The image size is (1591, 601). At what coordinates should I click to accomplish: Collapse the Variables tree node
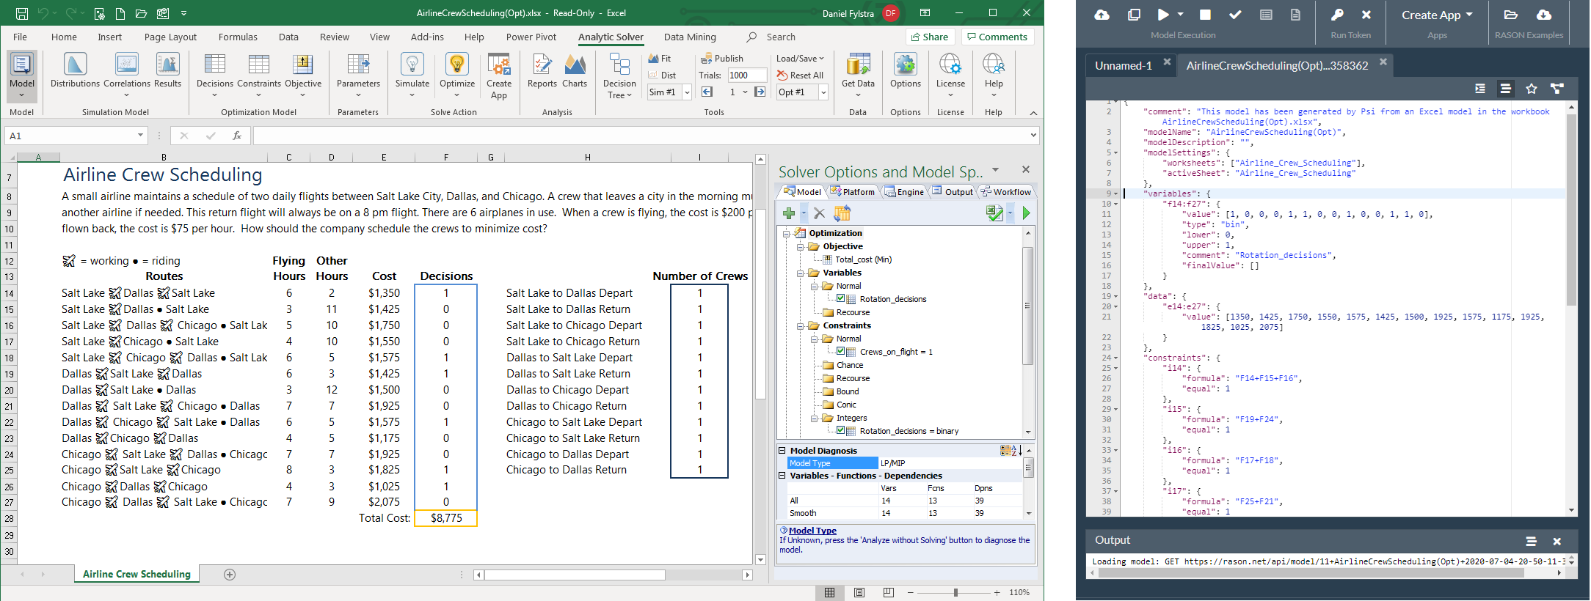click(x=801, y=273)
